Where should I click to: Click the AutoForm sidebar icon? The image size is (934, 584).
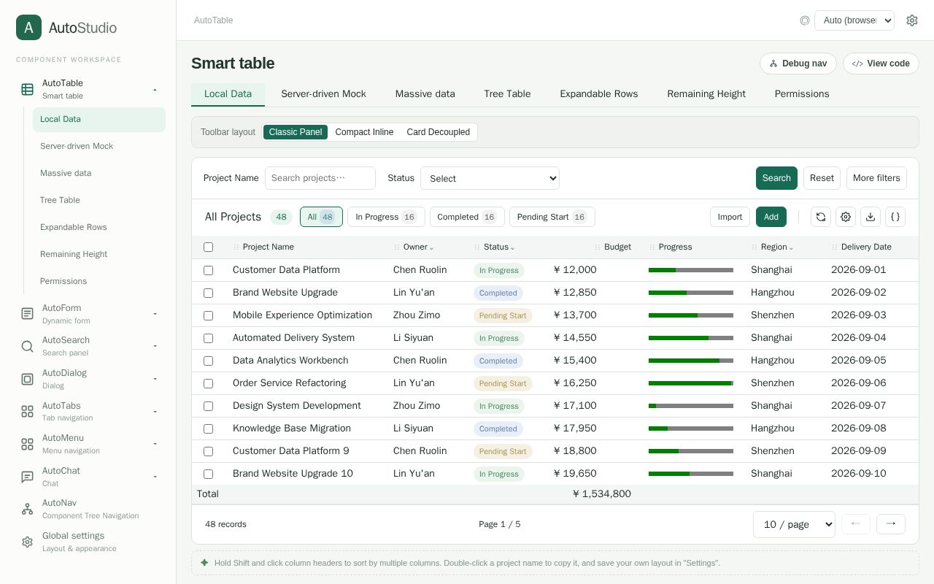(x=27, y=314)
